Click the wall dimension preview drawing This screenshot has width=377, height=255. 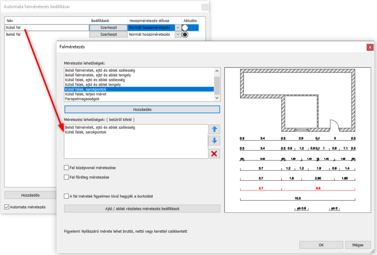click(298, 140)
